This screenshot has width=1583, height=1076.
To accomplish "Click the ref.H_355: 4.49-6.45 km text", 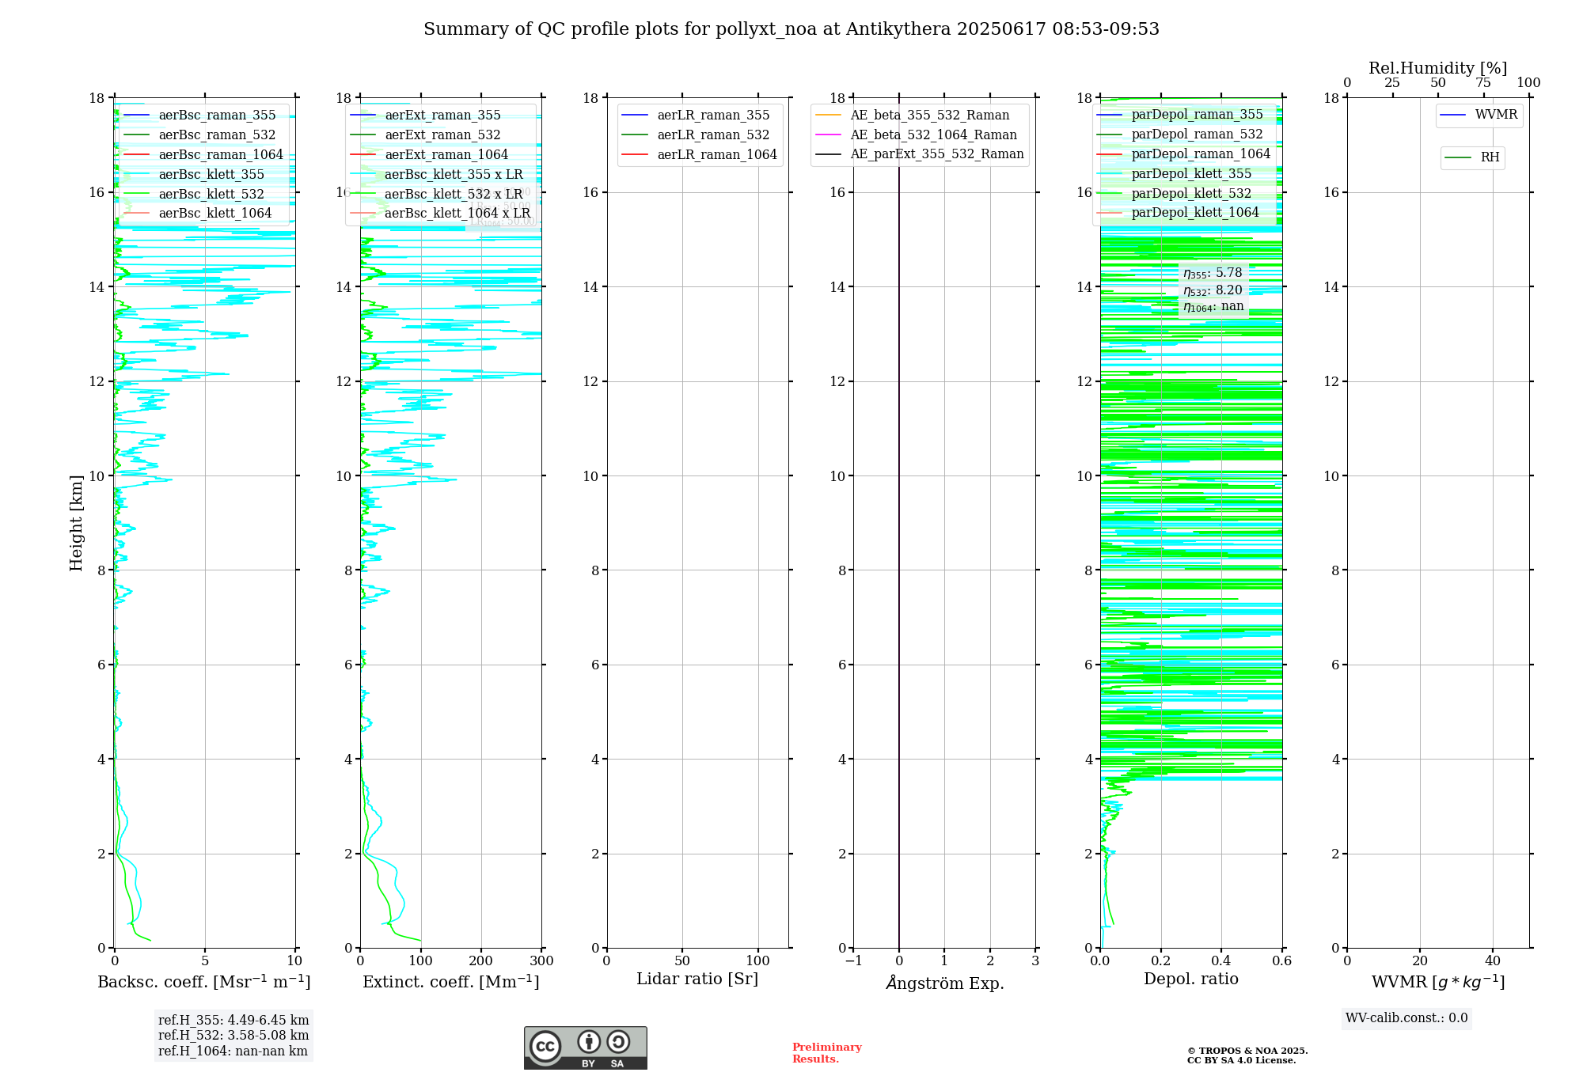I will [233, 1021].
